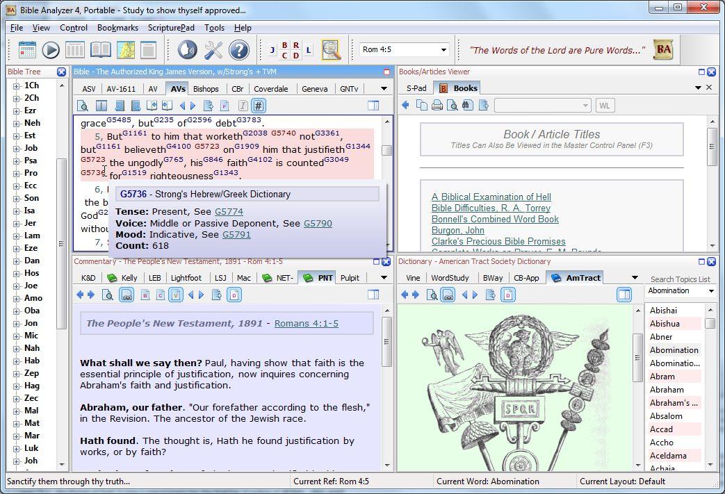Image resolution: width=725 pixels, height=494 pixels.
Task: Expand the Mat node in Bible Tree
Action: [x=16, y=424]
